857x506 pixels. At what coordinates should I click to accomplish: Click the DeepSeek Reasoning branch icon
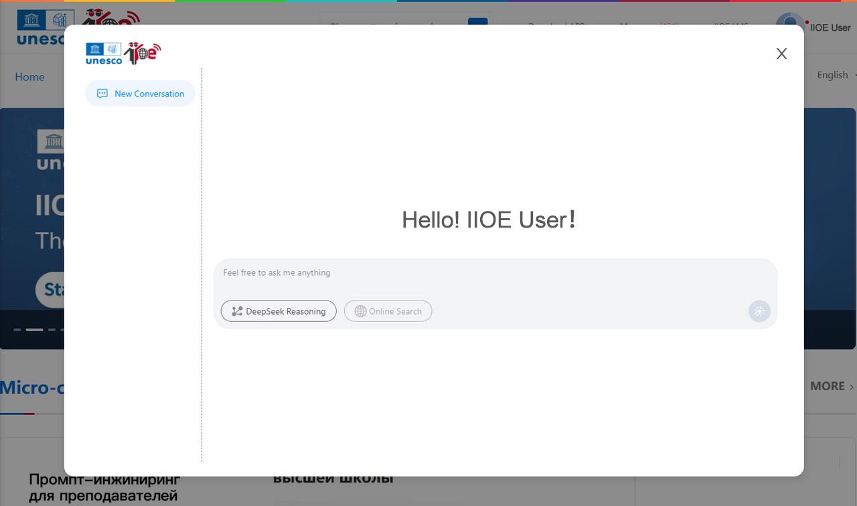(x=237, y=311)
